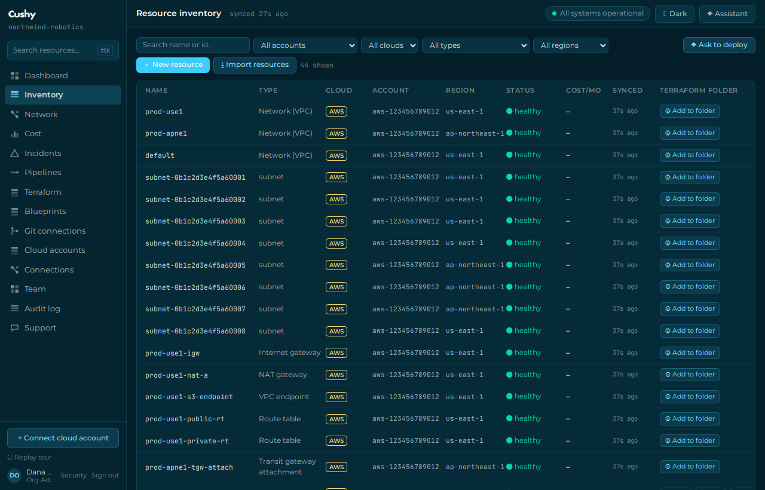Viewport: 765px width, 490px height.
Task: Open the All types dropdown
Action: (x=476, y=45)
